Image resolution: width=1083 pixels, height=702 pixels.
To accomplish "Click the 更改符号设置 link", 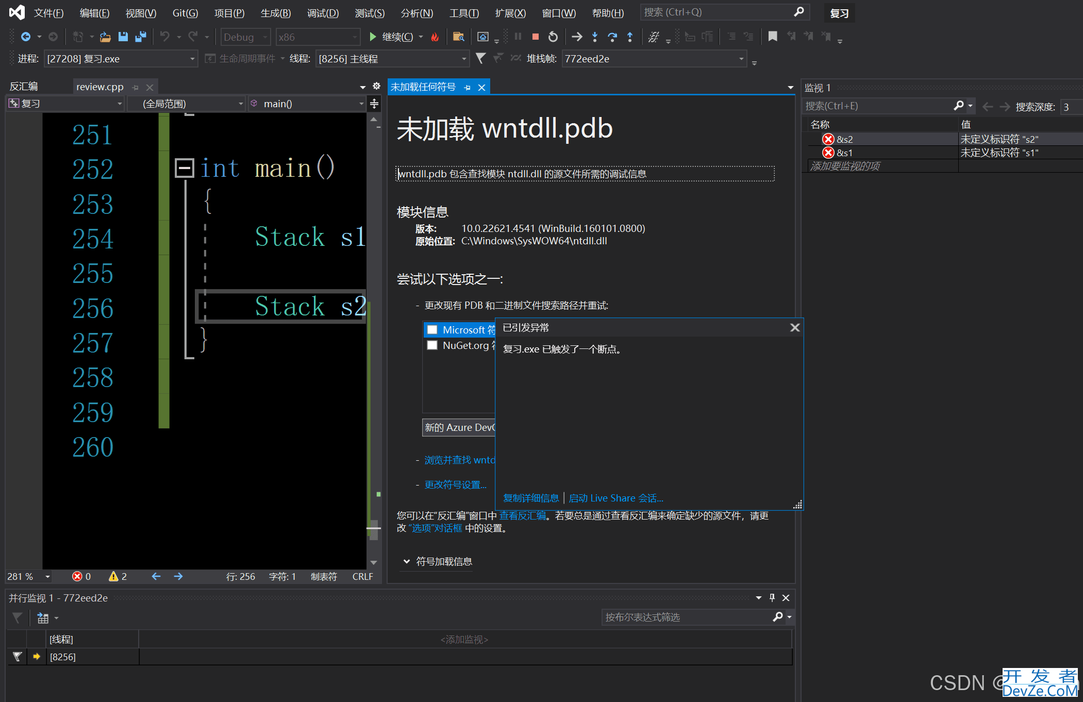I will [455, 484].
